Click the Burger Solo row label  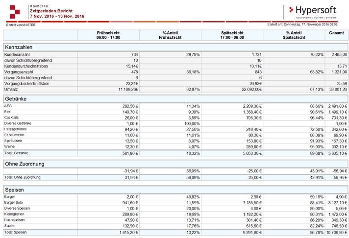(x=13, y=202)
